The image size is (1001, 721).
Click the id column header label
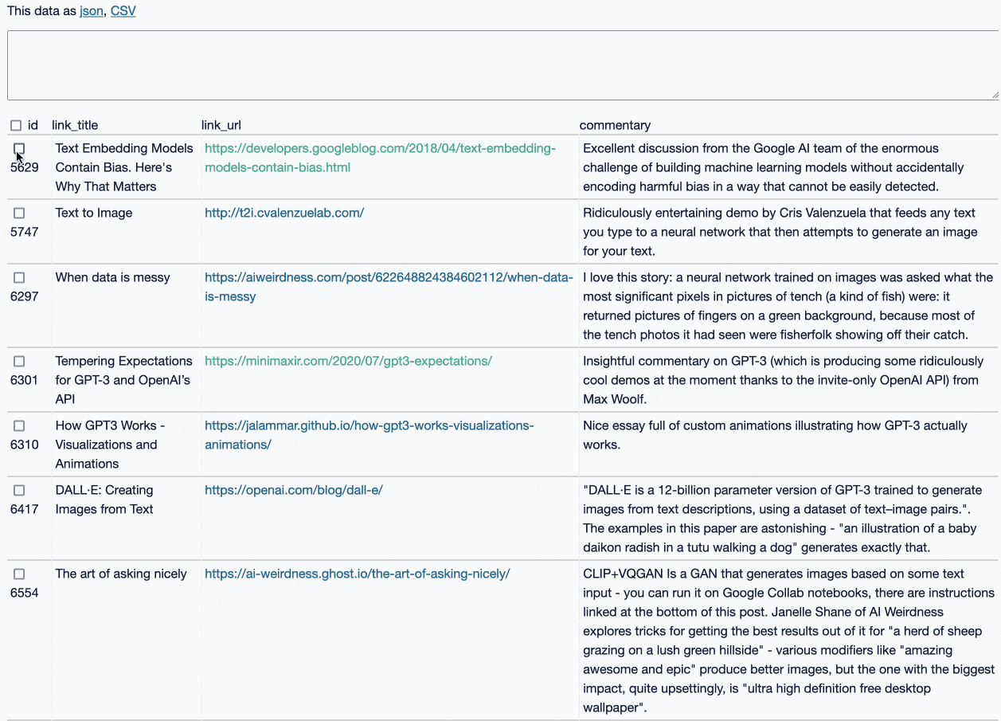(33, 125)
